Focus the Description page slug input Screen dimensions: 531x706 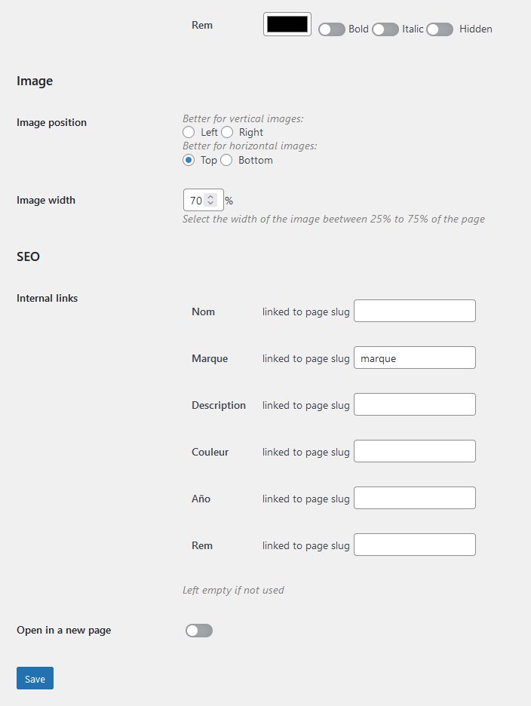tap(414, 404)
